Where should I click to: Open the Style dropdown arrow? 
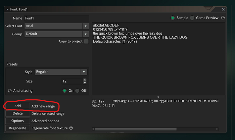(x=84, y=72)
